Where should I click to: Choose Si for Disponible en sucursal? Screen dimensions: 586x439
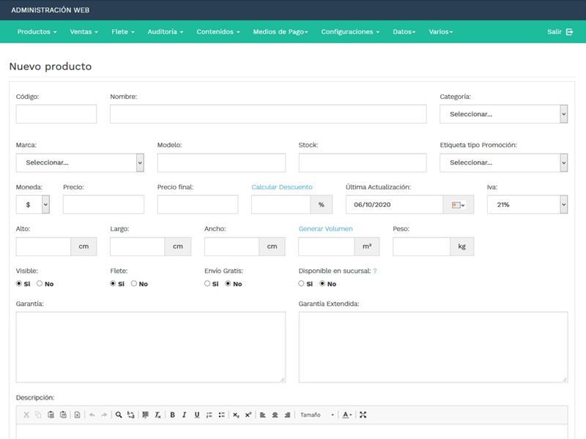(301, 284)
